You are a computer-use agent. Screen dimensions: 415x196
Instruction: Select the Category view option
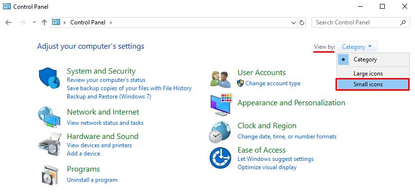(x=365, y=59)
